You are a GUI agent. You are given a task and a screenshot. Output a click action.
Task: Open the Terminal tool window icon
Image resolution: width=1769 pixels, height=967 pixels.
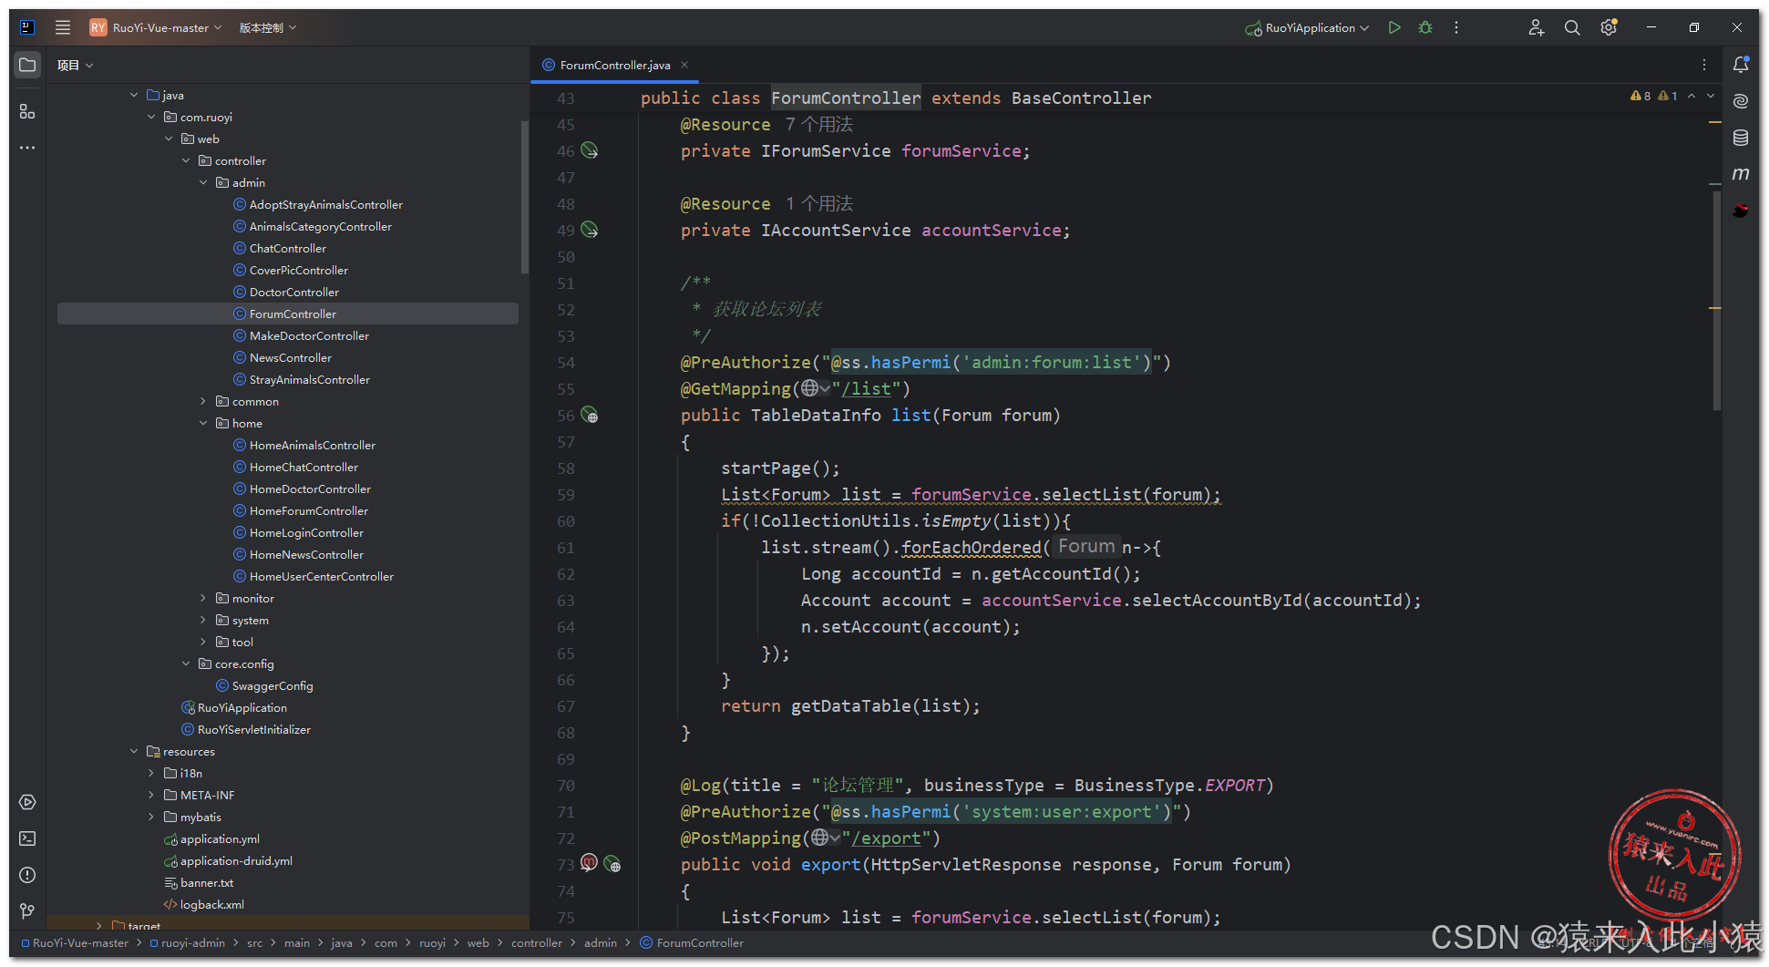pos(27,838)
